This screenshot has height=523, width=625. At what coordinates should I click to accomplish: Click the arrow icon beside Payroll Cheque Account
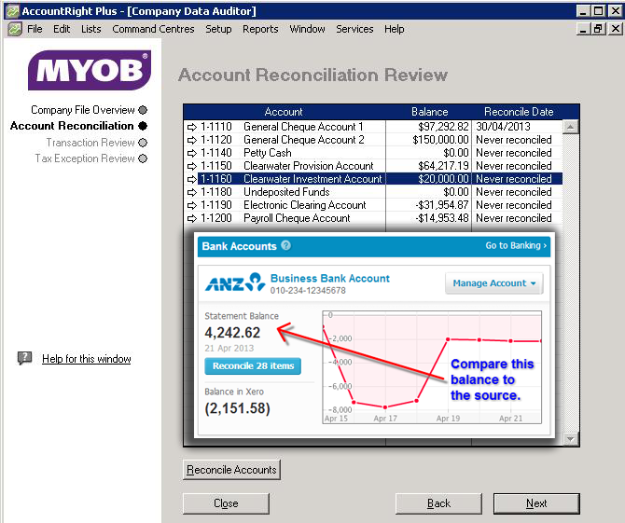tap(192, 218)
